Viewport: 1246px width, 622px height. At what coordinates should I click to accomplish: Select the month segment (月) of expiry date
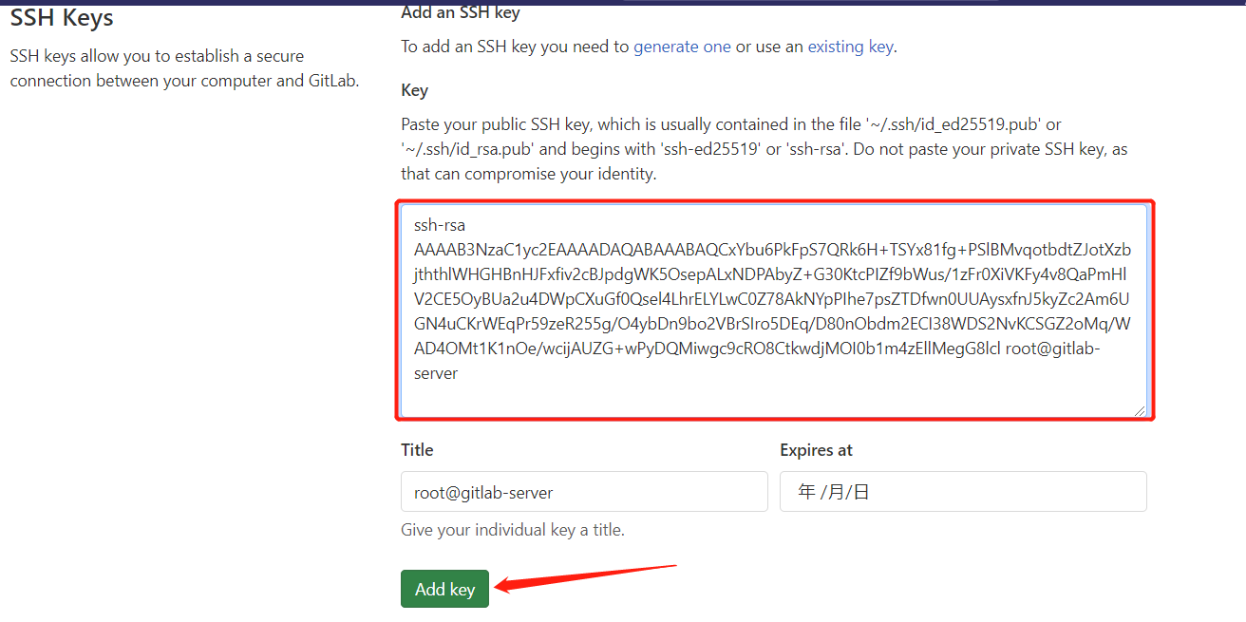pyautogui.click(x=835, y=492)
